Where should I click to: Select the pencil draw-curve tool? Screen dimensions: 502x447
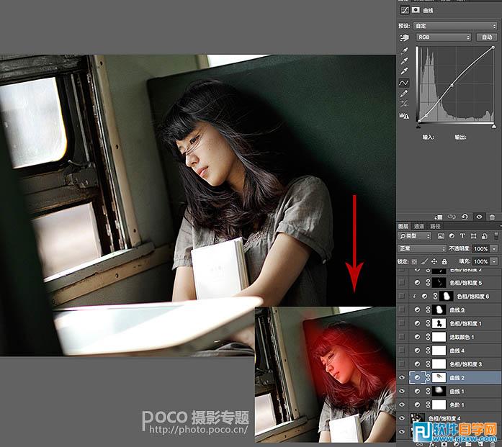[x=404, y=94]
